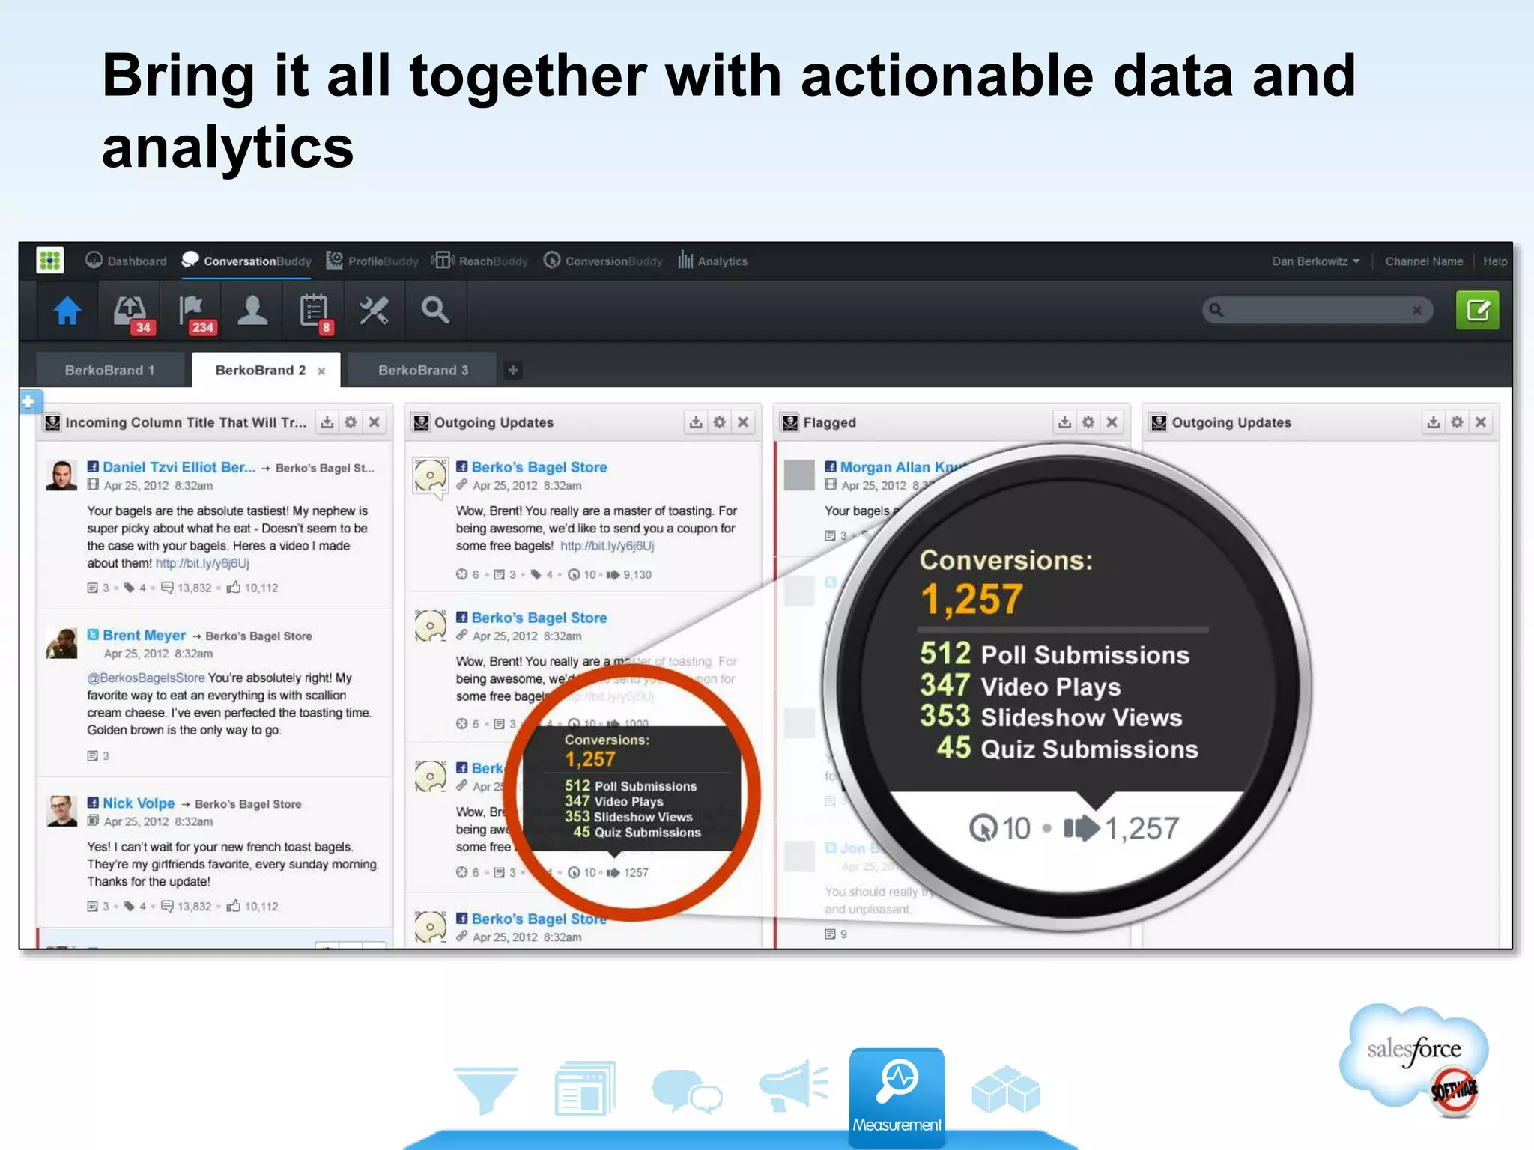1534x1150 pixels.
Task: Select the Measurement step in bottom navigation
Action: coord(897,1098)
